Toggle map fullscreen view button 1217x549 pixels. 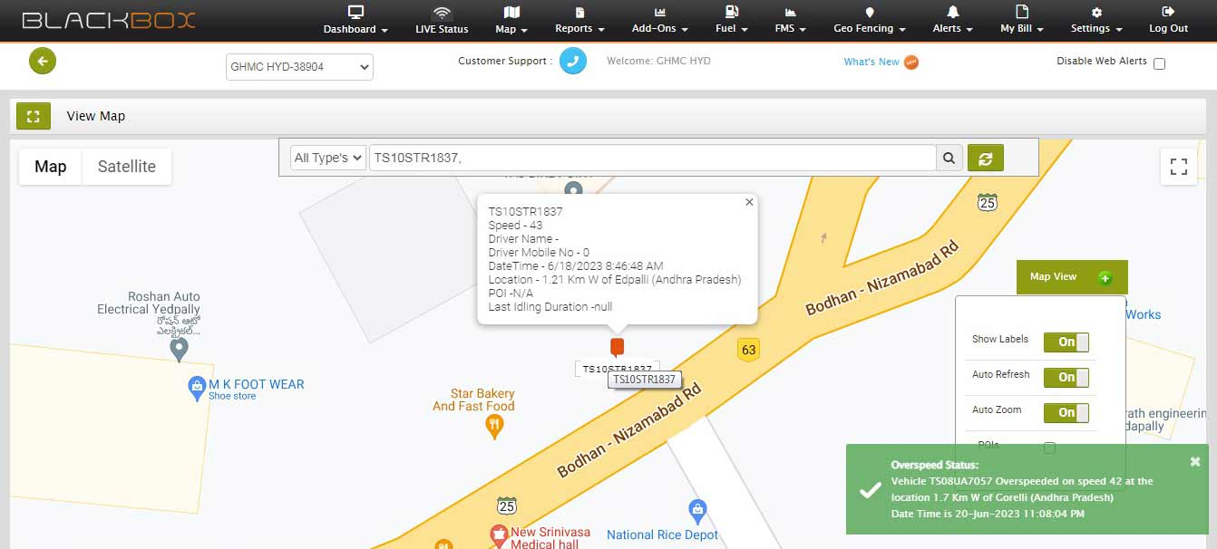(1178, 167)
